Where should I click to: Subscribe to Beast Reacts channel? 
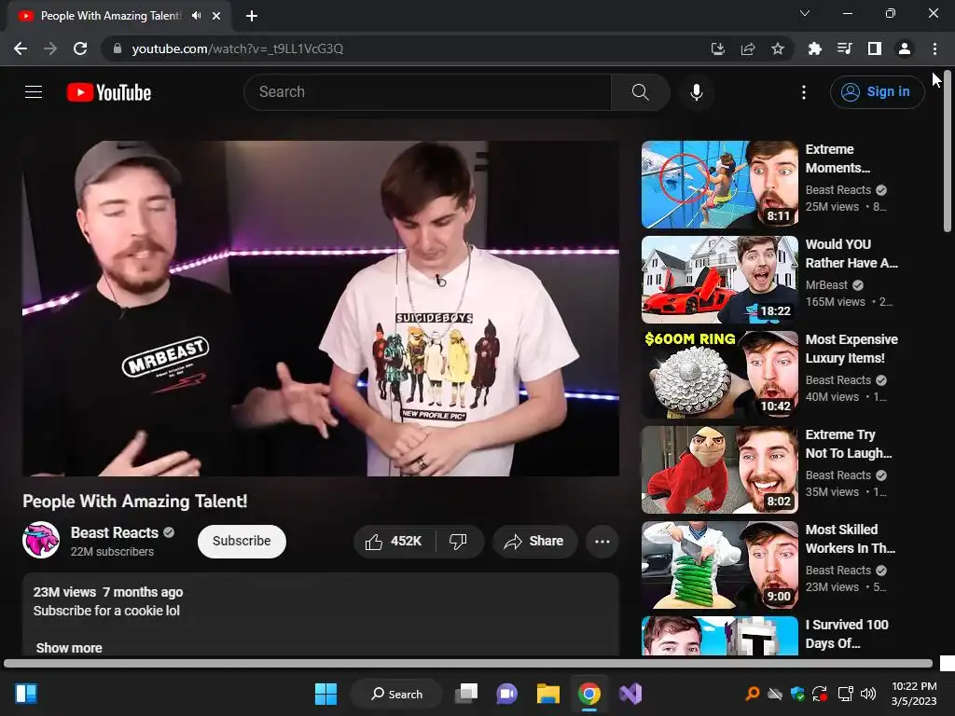242,542
